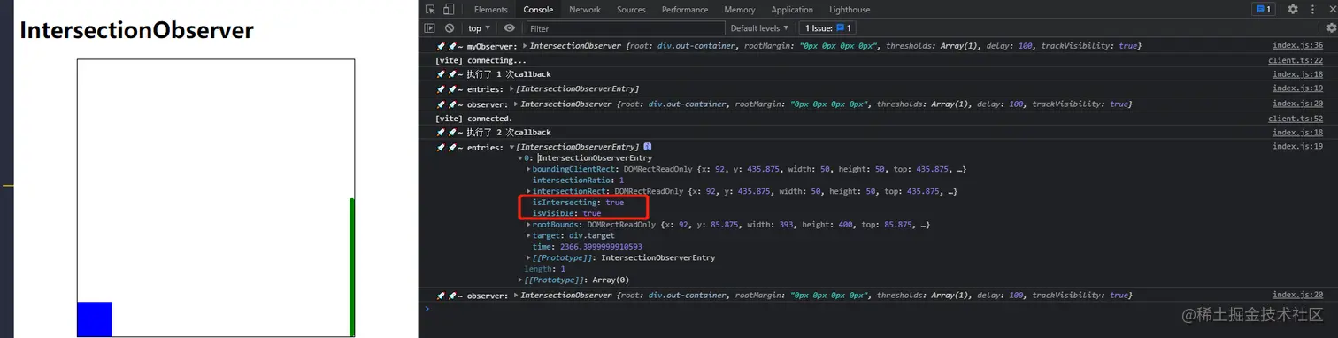Screen dimensions: 1338x338
Task: Open client.ts:22 source link
Action: (1296, 60)
